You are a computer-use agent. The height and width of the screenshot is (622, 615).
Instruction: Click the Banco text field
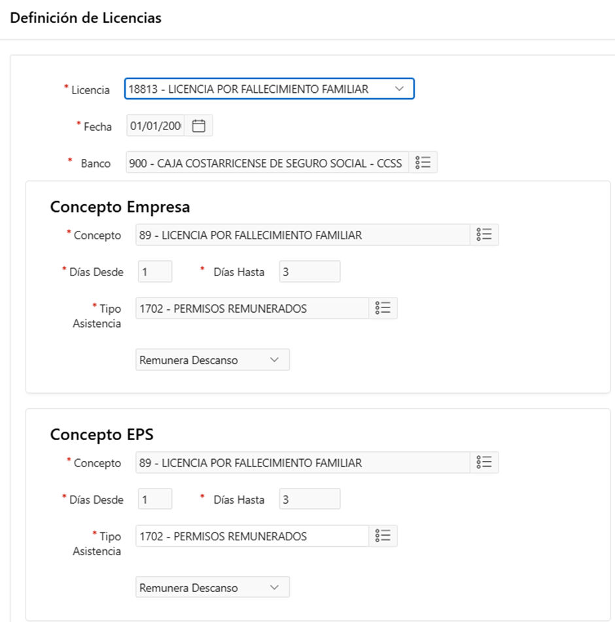266,163
